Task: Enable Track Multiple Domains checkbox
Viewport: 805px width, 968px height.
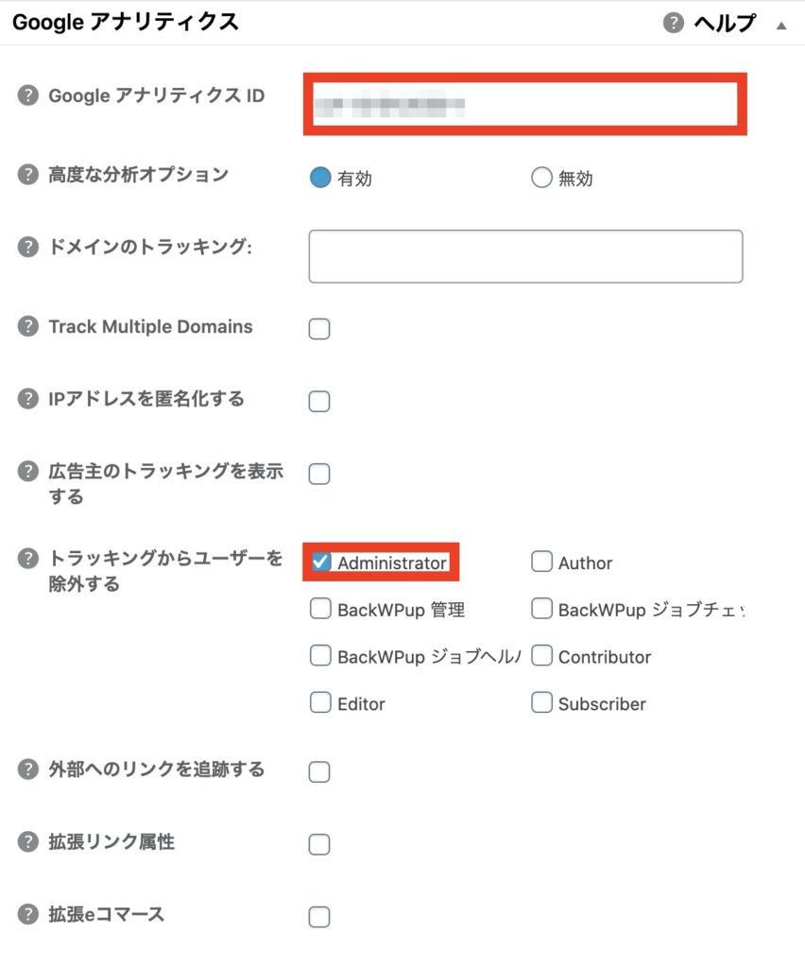Action: [x=319, y=328]
